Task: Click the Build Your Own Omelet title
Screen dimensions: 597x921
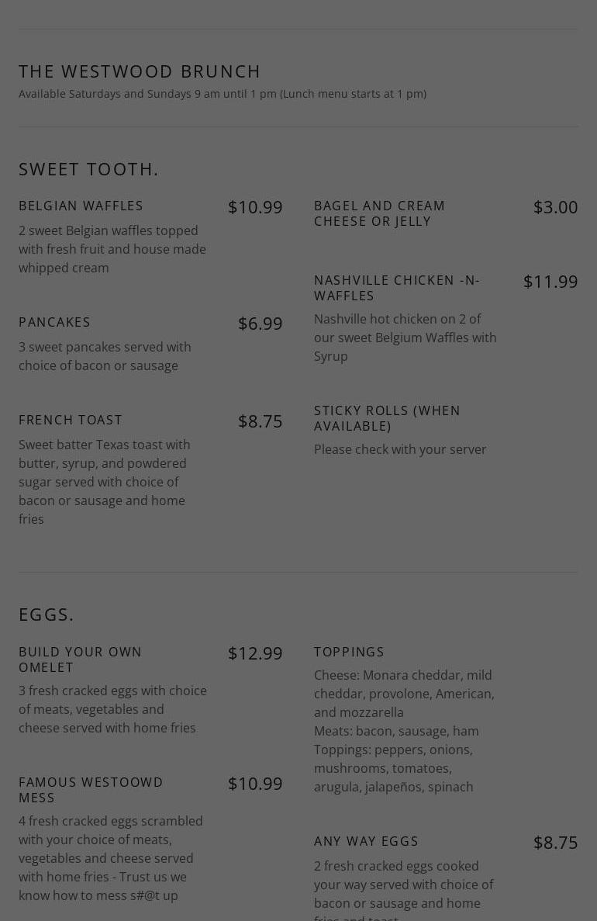Action: (x=81, y=660)
